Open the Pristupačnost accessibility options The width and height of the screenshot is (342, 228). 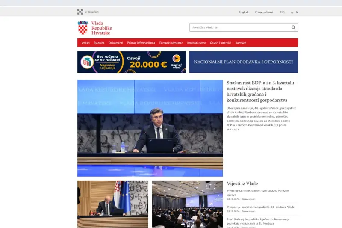(264, 12)
